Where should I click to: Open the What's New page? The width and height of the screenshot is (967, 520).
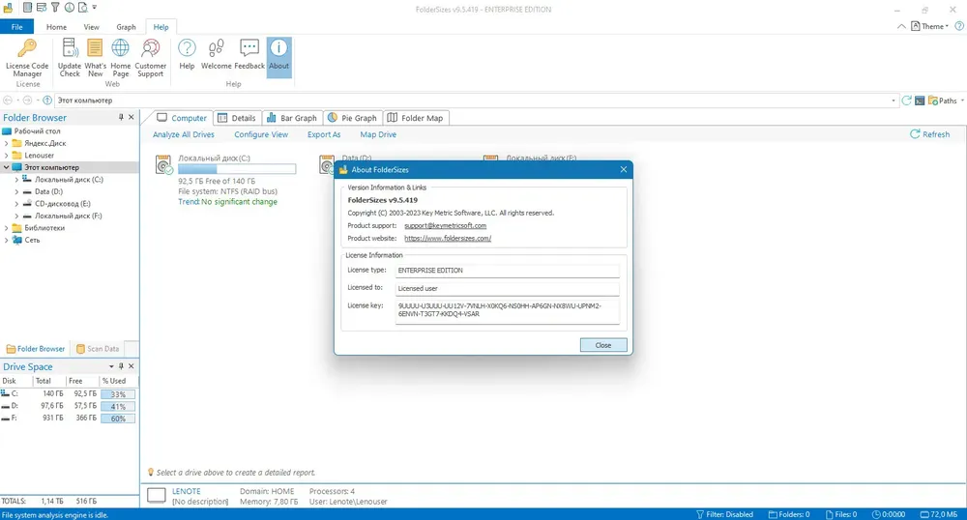95,57
